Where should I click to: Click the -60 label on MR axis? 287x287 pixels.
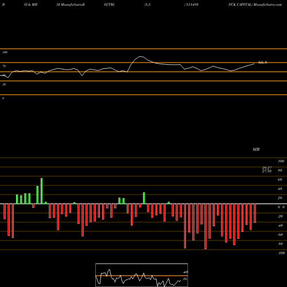(280, 235)
